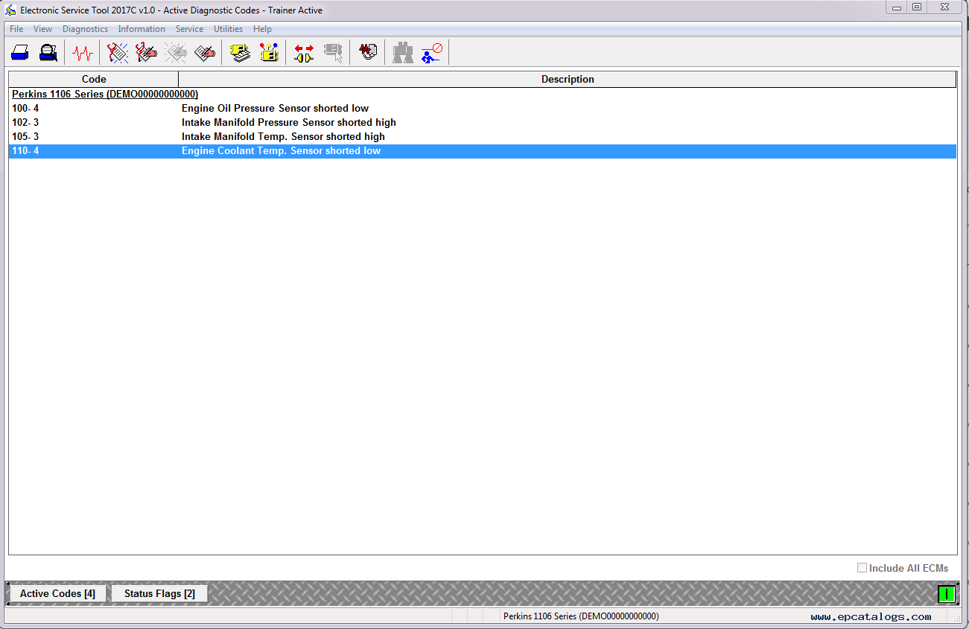Open the View menu
This screenshot has height=629, width=969.
[x=42, y=29]
